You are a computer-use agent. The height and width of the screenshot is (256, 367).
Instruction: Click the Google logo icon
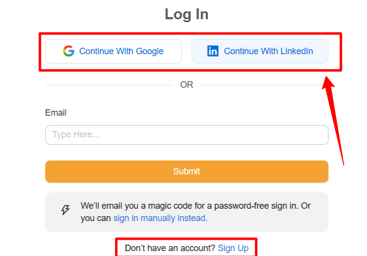click(68, 51)
